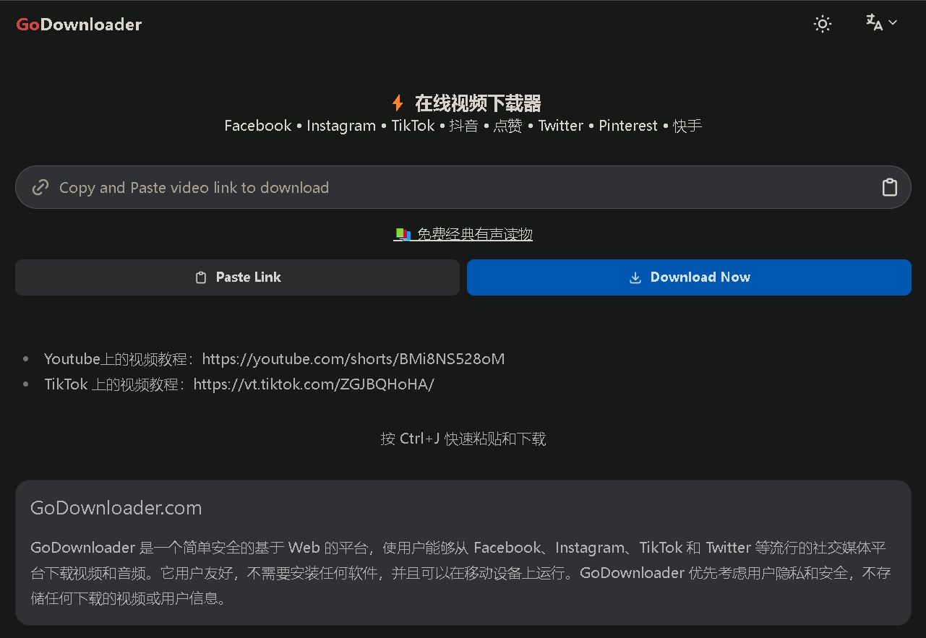Viewport: 926px width, 638px height.
Task: Click the clipboard paste icon in the input field
Action: click(x=890, y=187)
